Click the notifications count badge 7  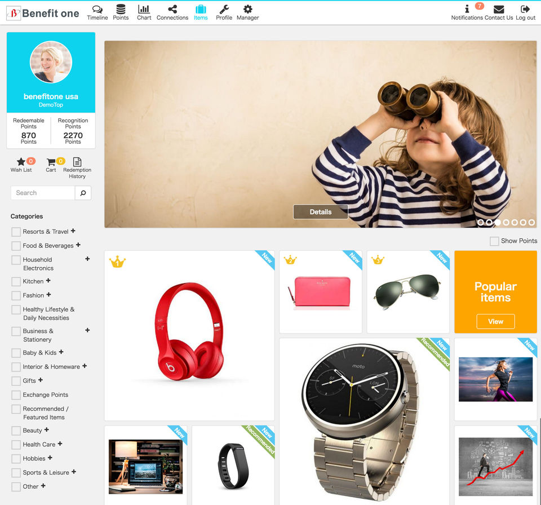(x=479, y=6)
